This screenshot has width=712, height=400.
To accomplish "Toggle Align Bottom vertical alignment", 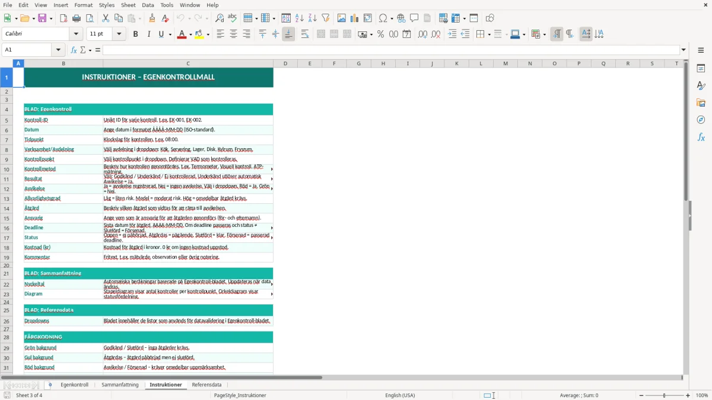I will (x=288, y=34).
